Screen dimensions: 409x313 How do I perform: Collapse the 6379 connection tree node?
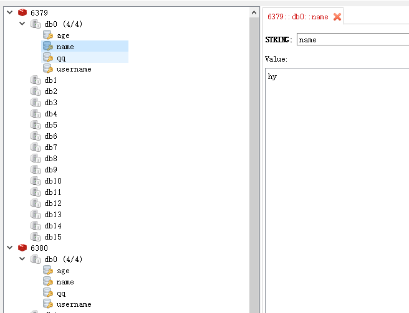[9, 12]
